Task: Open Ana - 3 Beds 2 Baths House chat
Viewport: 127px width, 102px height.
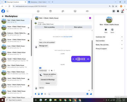Action: pyautogui.click(x=15, y=66)
